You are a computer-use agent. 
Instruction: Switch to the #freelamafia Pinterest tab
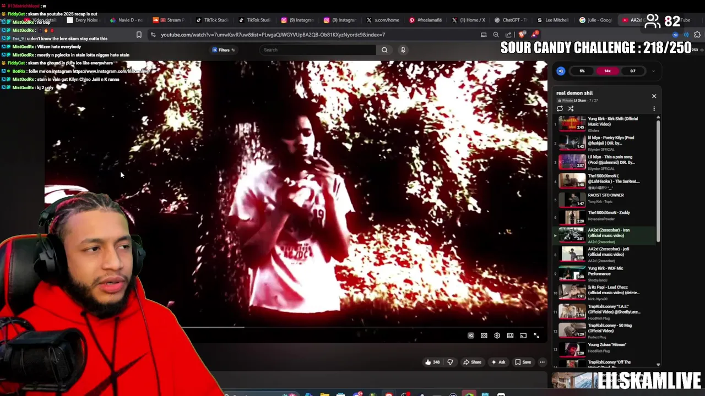pyautogui.click(x=426, y=20)
